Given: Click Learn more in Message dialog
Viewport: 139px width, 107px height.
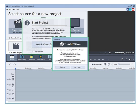Looking at the screenshot, I should click(x=78, y=67).
